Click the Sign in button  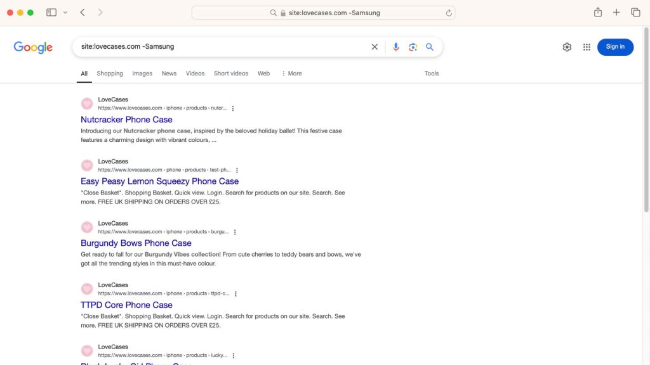point(615,47)
